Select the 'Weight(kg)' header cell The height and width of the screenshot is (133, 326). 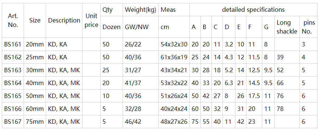point(141,10)
